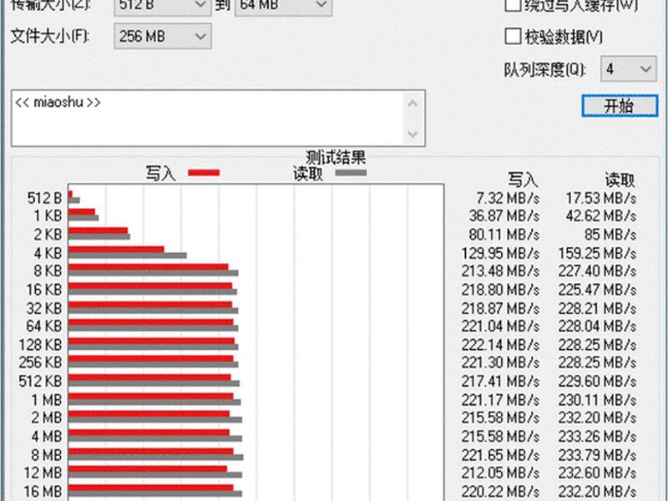668x501 pixels.
Task: Click the 233.79 MB/s read value
Action: tap(597, 455)
